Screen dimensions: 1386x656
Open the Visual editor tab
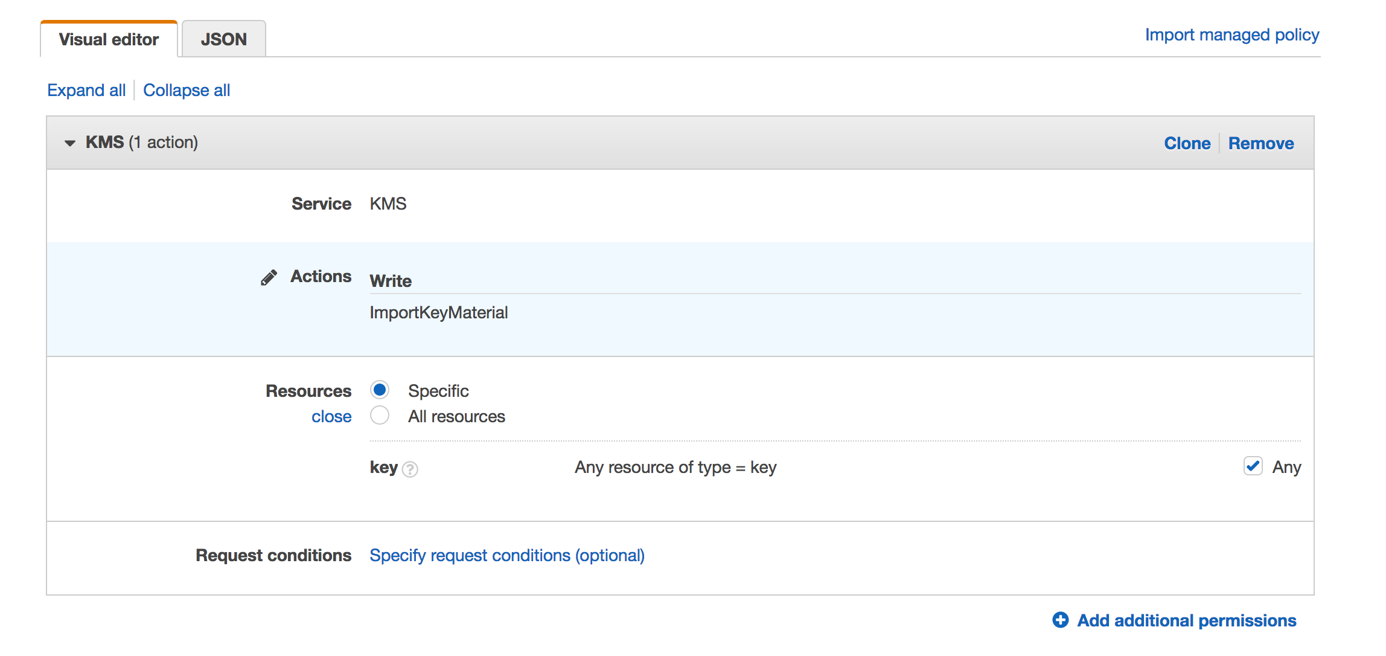coord(109,39)
